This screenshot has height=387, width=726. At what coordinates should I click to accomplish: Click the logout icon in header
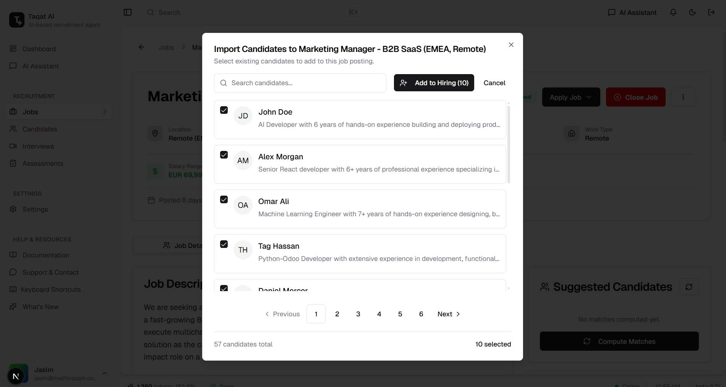(x=711, y=12)
